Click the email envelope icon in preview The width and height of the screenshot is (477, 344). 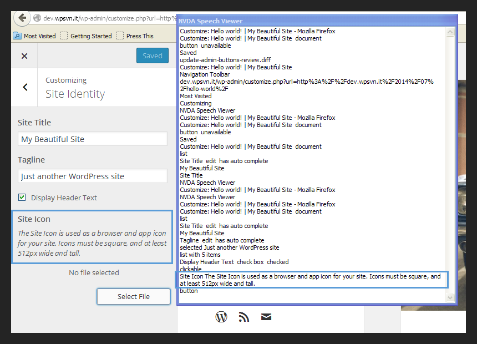click(x=266, y=317)
